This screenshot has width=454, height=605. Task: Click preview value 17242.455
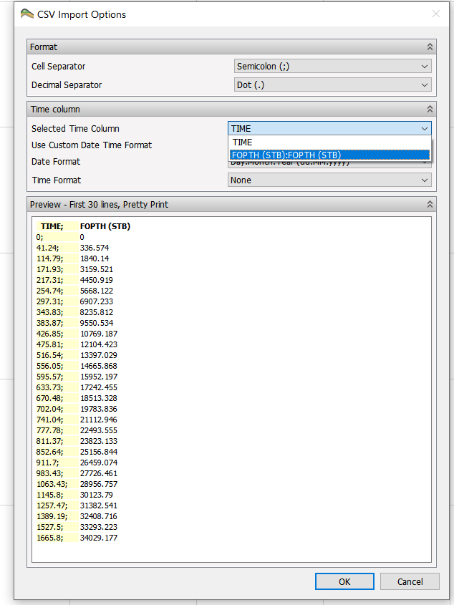pyautogui.click(x=99, y=387)
